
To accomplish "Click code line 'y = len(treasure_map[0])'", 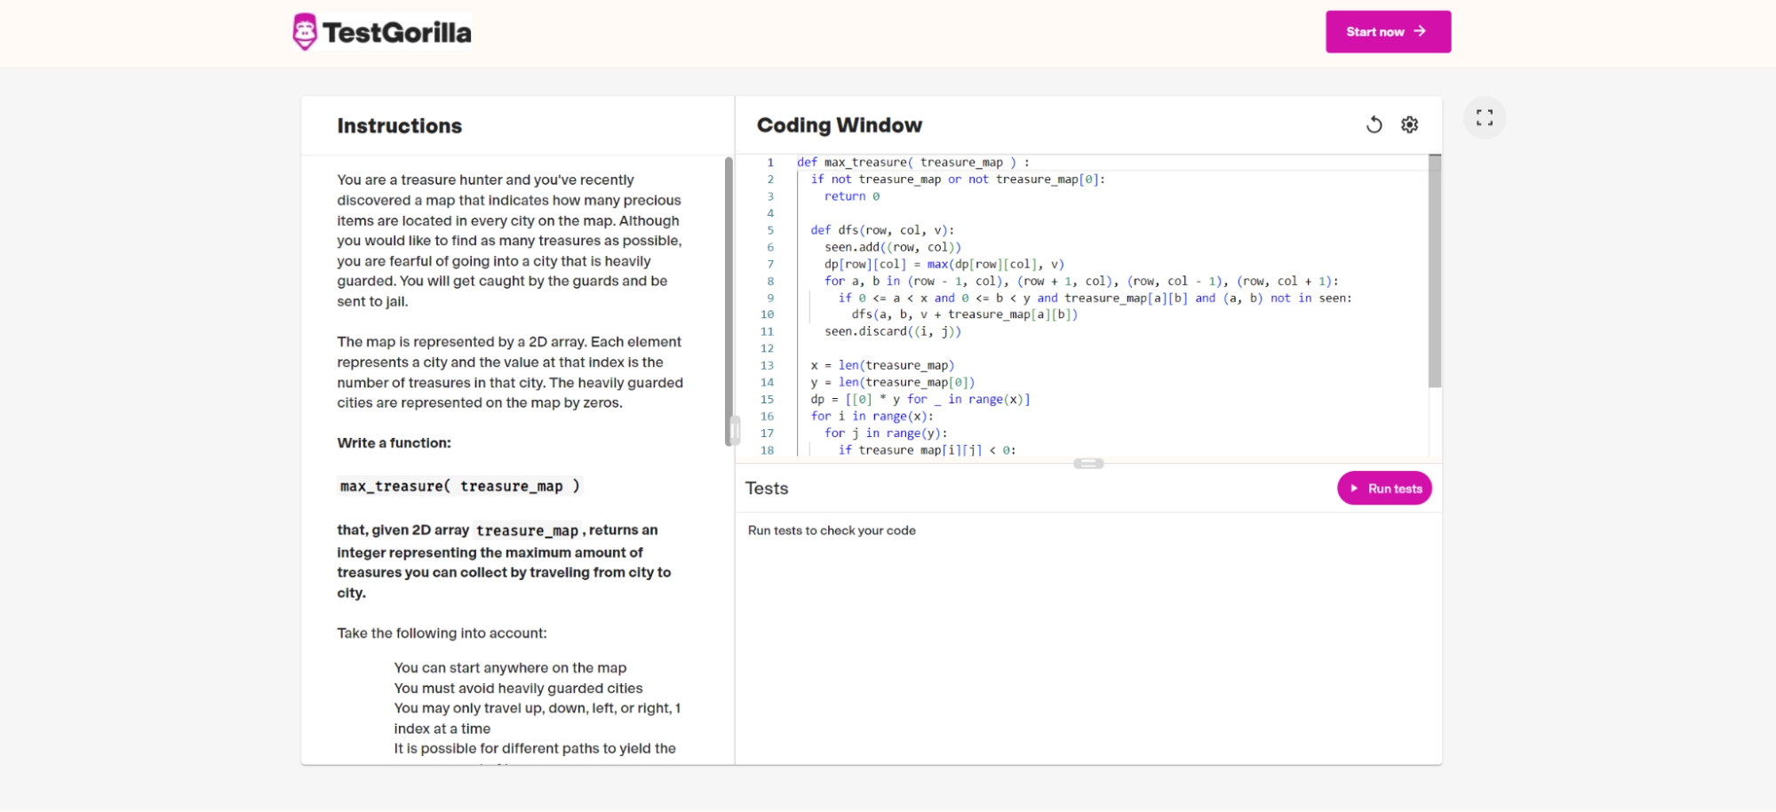I will tap(892, 382).
